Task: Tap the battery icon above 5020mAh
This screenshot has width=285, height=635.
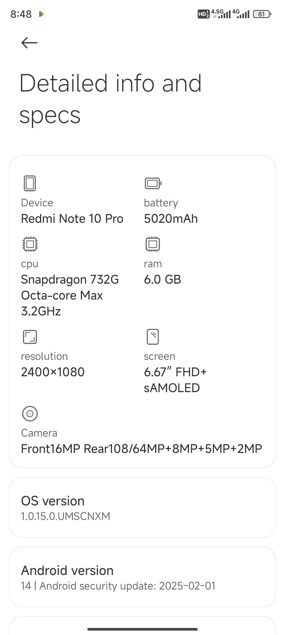Action: [153, 183]
